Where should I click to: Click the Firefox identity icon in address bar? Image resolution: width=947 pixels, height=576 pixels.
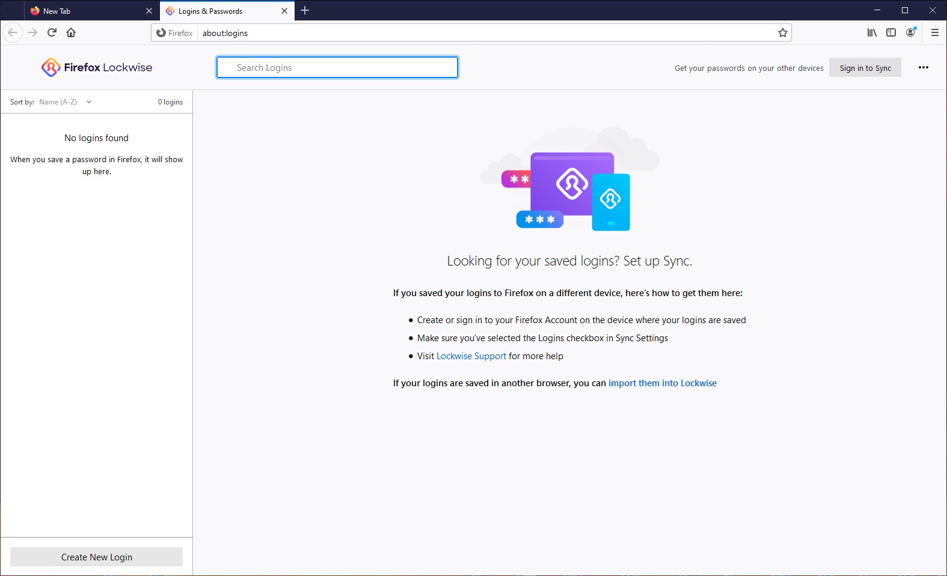[x=175, y=33]
